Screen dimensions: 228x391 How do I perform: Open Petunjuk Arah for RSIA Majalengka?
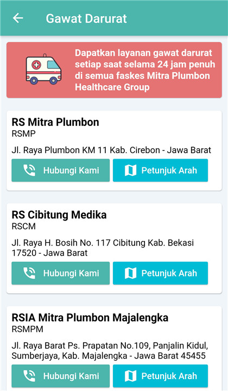(x=161, y=376)
